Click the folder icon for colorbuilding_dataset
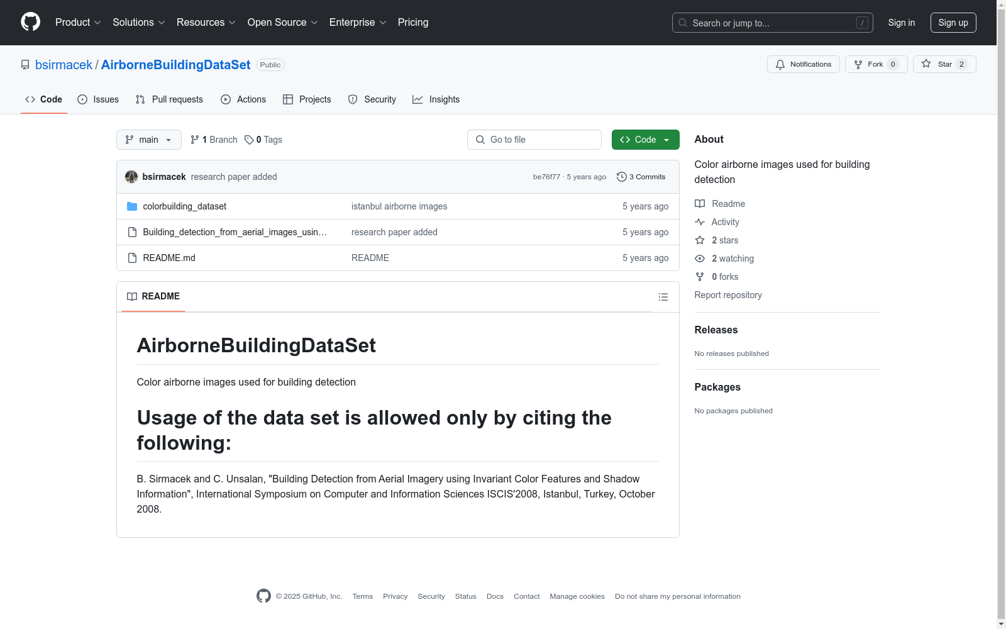This screenshot has height=629, width=1006. [x=132, y=206]
